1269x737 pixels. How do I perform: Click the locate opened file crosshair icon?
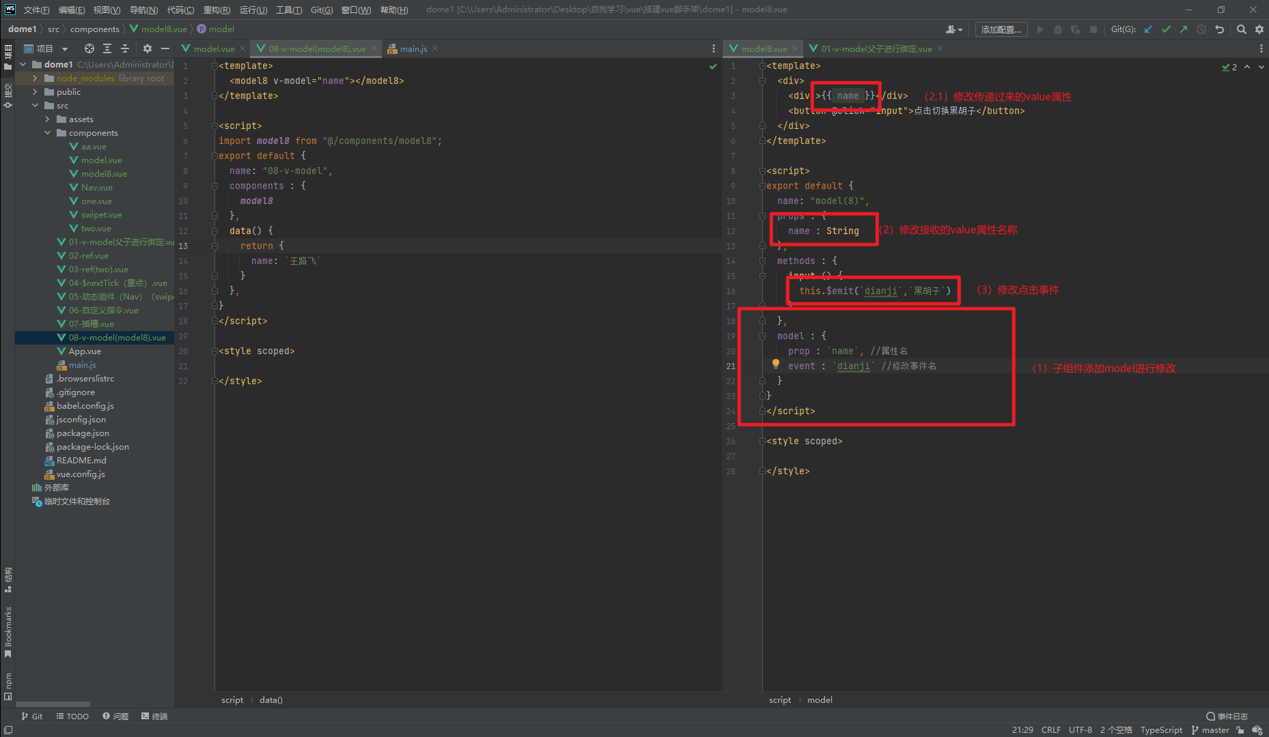pos(89,48)
